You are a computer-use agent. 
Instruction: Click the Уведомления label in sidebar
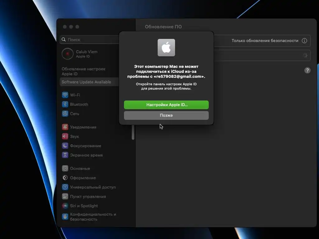[83, 127]
